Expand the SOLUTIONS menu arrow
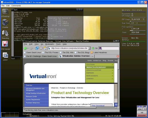Viewport: 148px width, 118px height. [113, 65]
